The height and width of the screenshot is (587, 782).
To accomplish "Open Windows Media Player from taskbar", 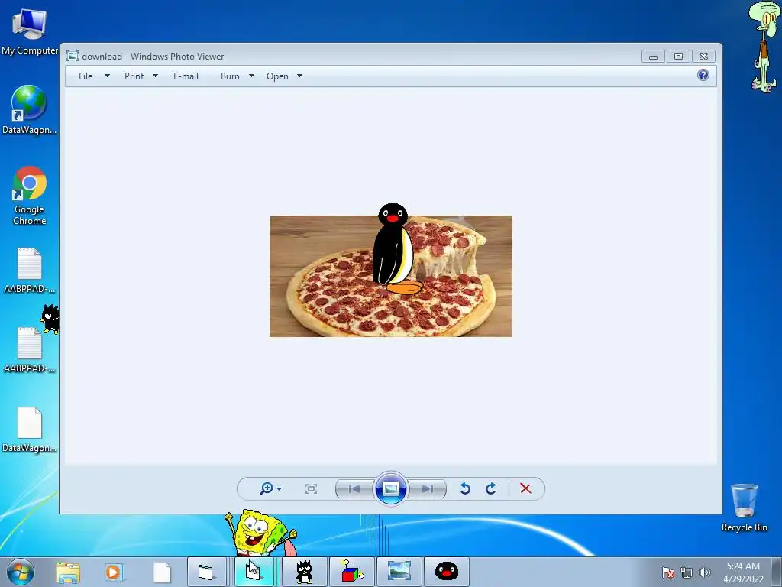I will 115,572.
